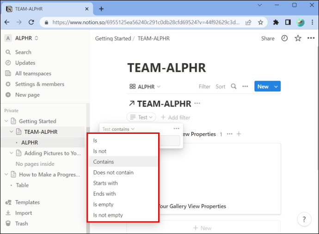Select the 'Is not' filter condition
319x234 pixels.
pyautogui.click(x=123, y=151)
